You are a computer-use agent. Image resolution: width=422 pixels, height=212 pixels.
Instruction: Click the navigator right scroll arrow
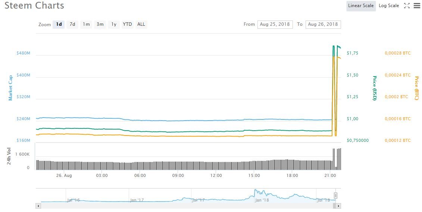(338, 206)
